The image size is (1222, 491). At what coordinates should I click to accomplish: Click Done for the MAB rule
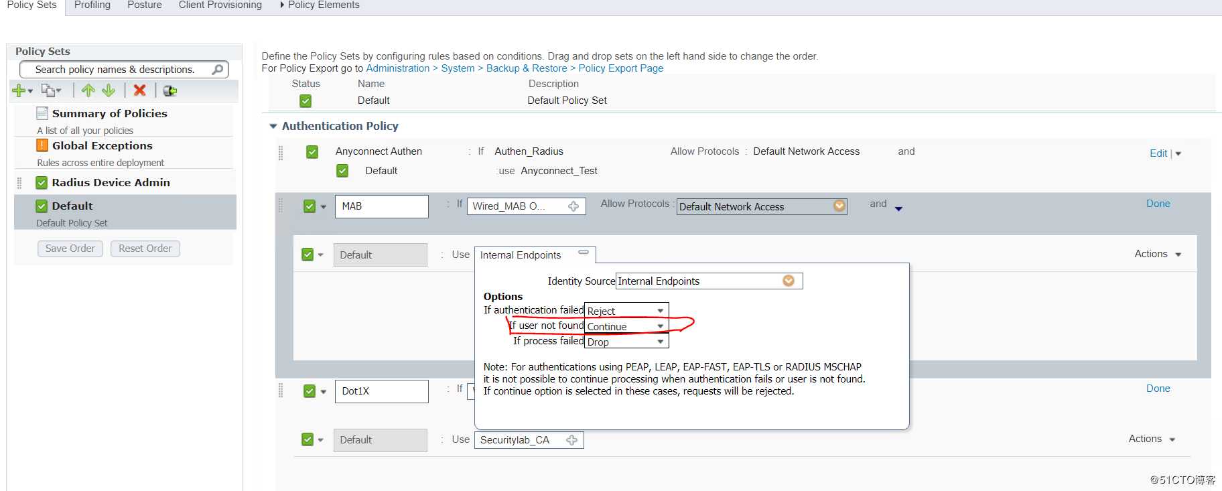[x=1158, y=204]
